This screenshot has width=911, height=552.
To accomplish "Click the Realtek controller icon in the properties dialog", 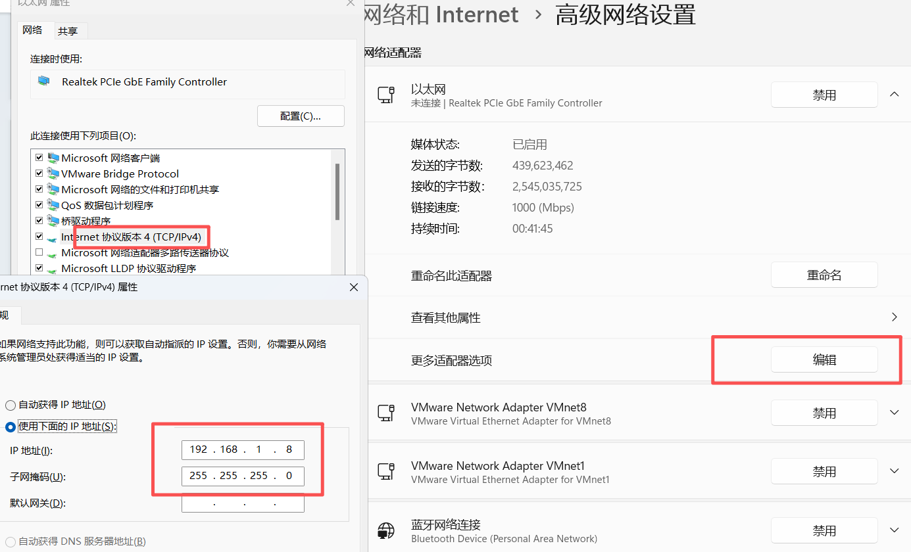I will (x=44, y=81).
